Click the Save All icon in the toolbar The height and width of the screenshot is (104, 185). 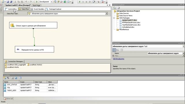click(11, 2)
